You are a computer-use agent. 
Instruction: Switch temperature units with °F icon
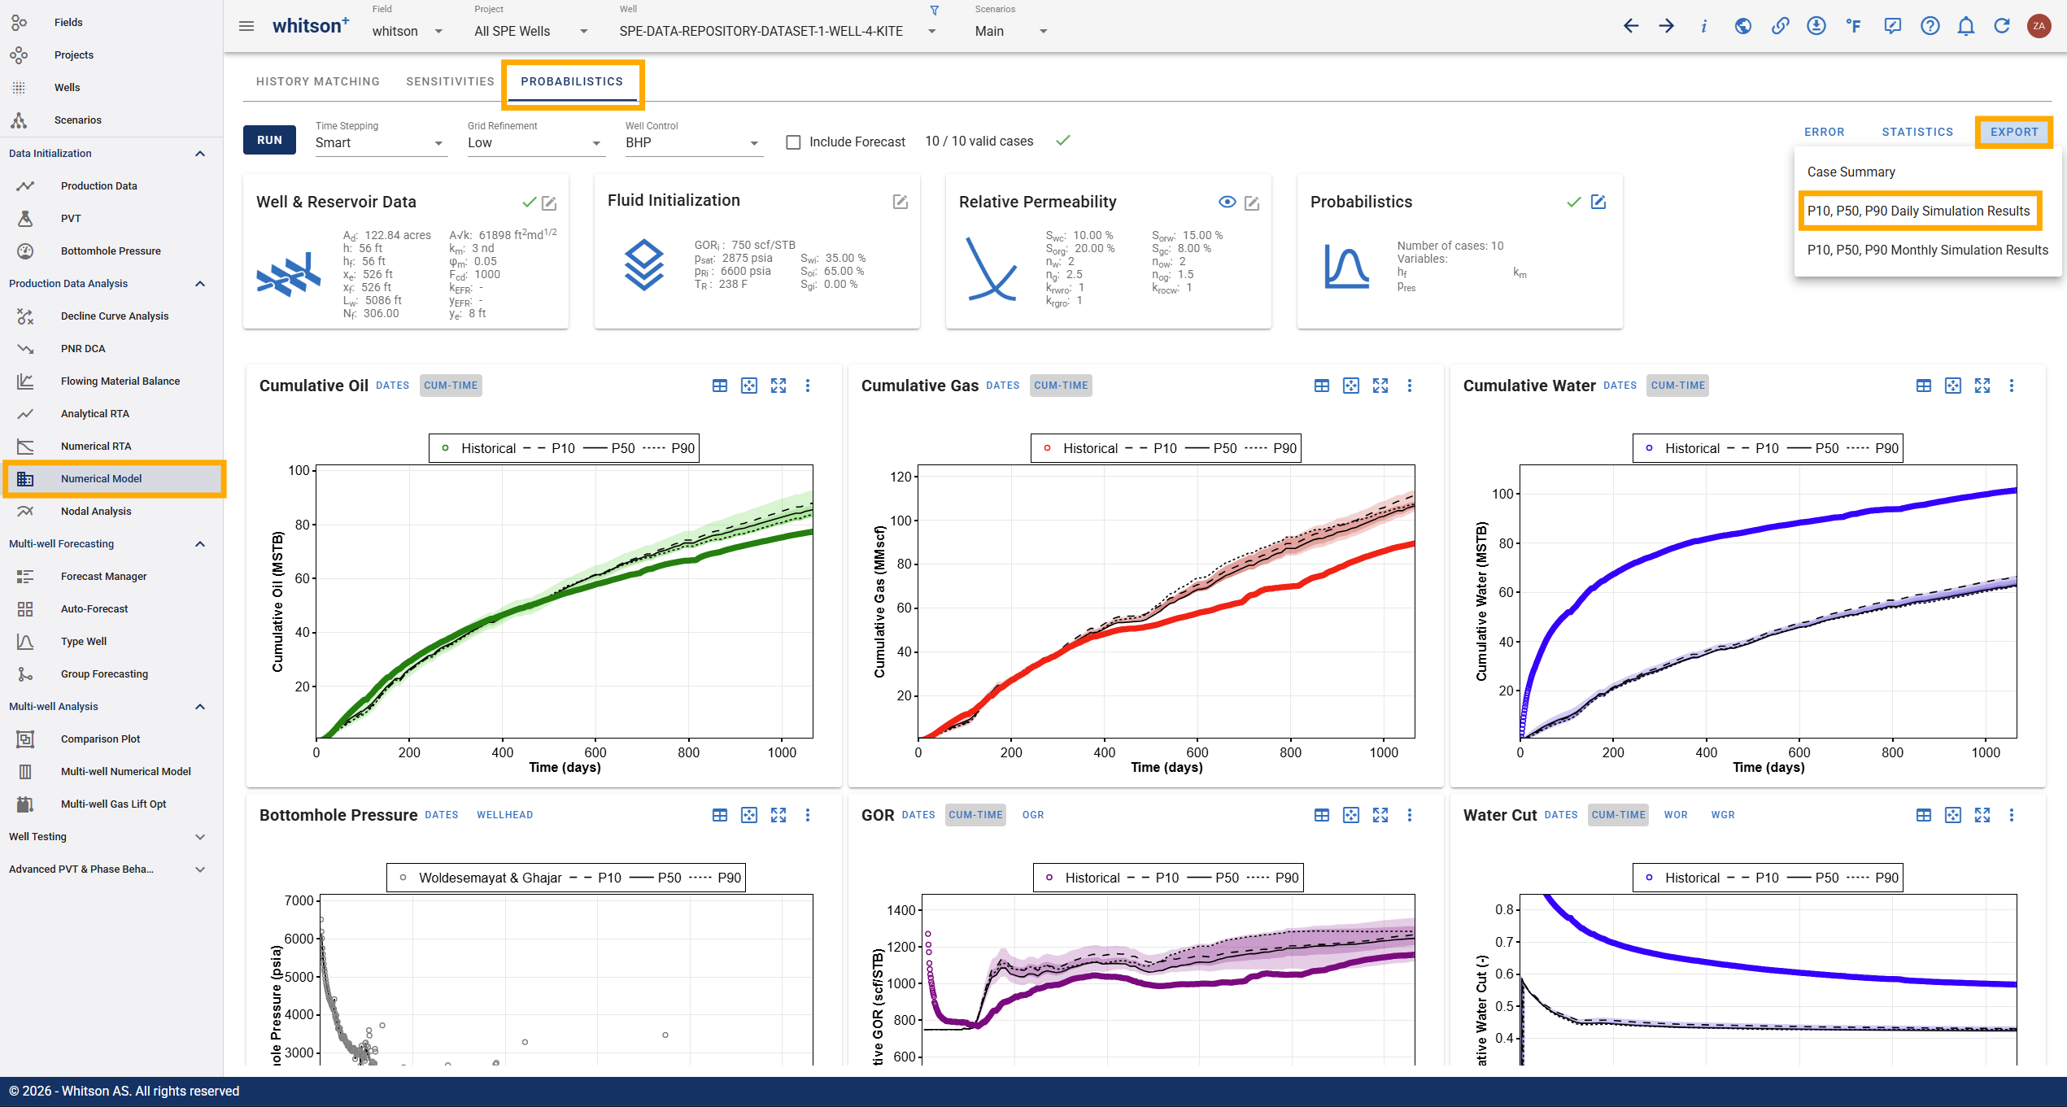1853,26
